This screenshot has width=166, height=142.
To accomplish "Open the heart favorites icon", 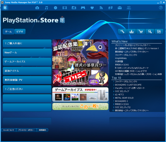I will tap(92, 8).
